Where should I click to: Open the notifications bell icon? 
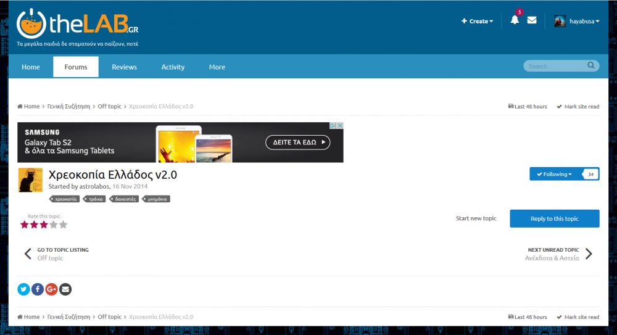515,20
